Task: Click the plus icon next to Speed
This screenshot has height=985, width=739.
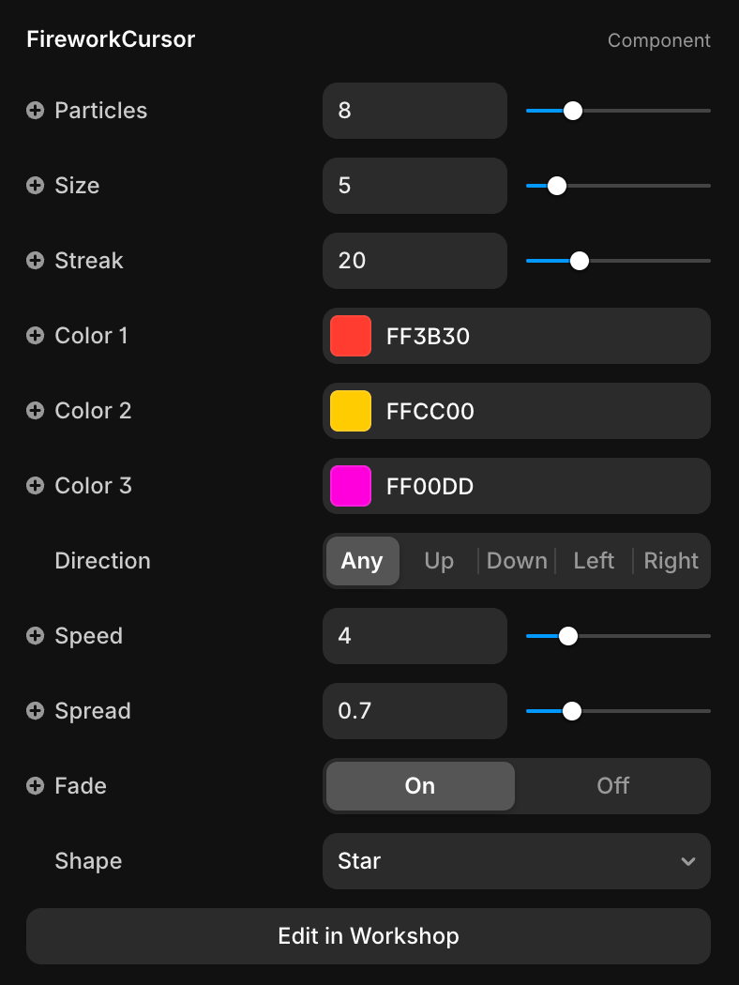Action: point(35,636)
